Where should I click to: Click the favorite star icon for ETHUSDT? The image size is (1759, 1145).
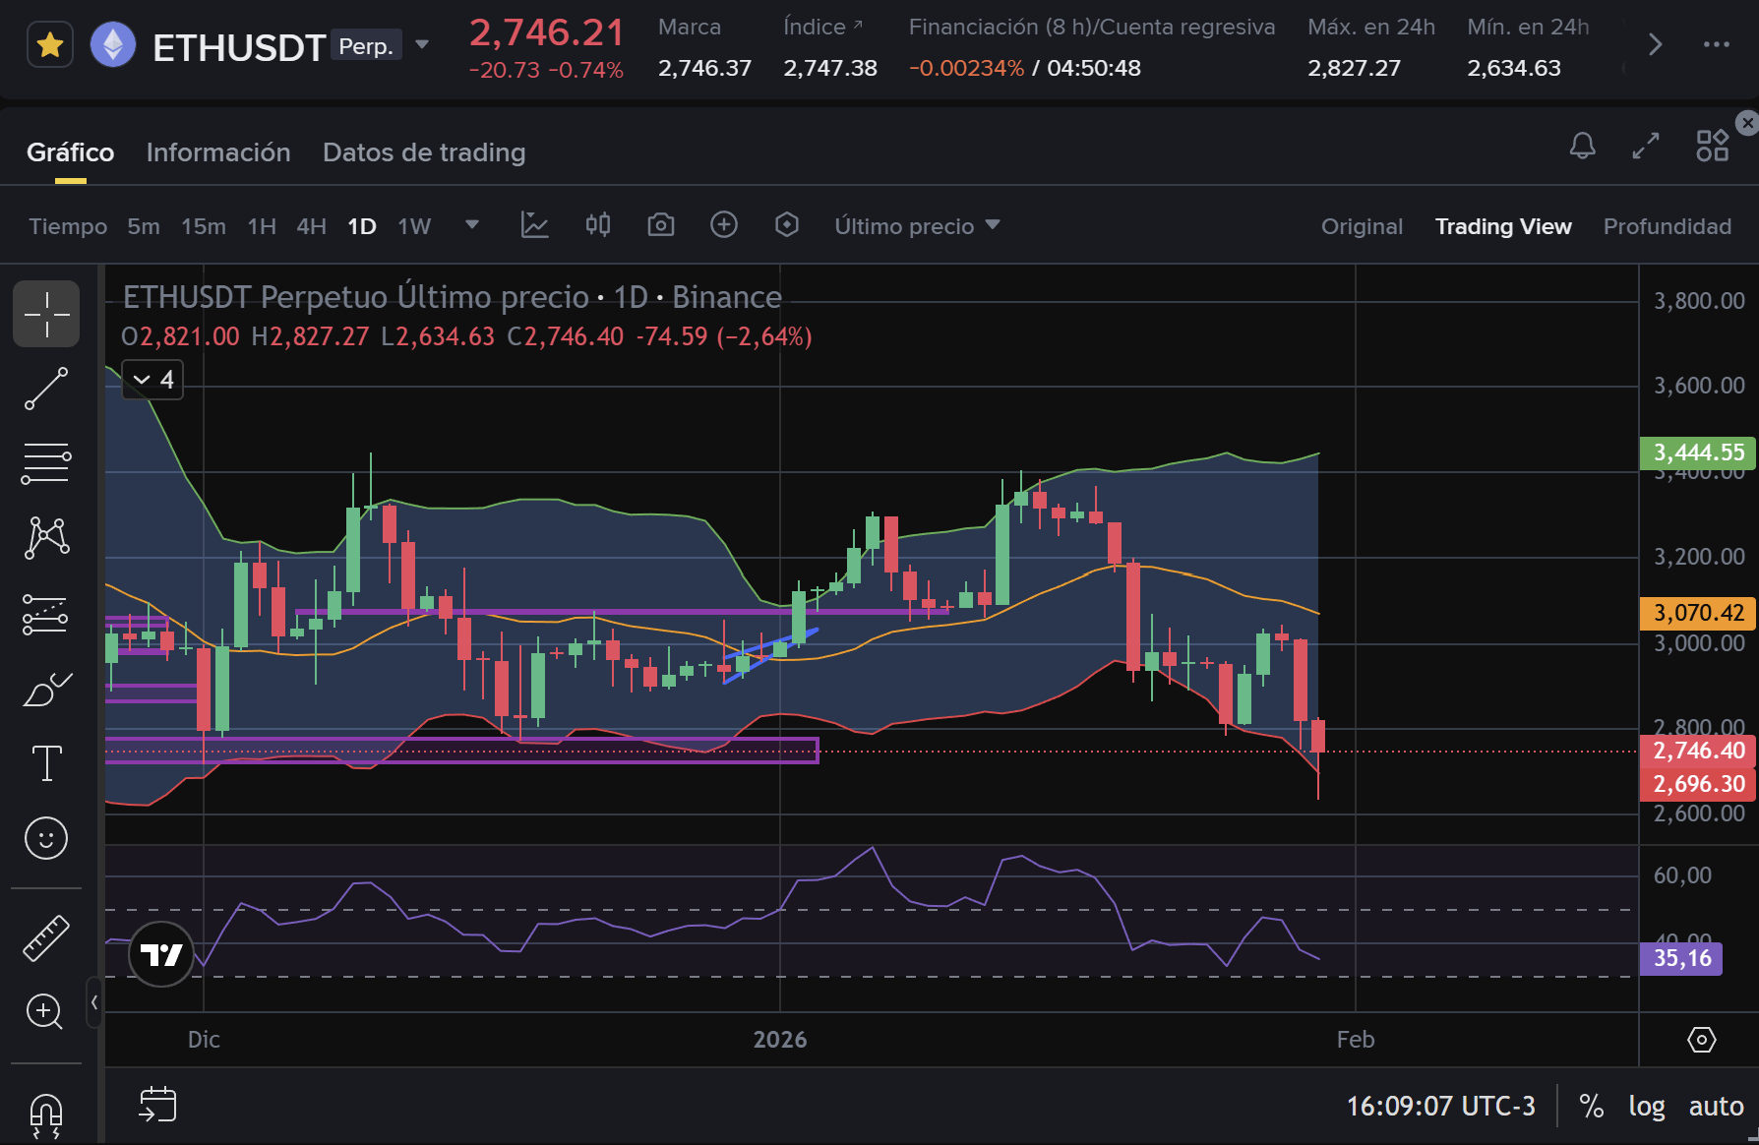(50, 45)
